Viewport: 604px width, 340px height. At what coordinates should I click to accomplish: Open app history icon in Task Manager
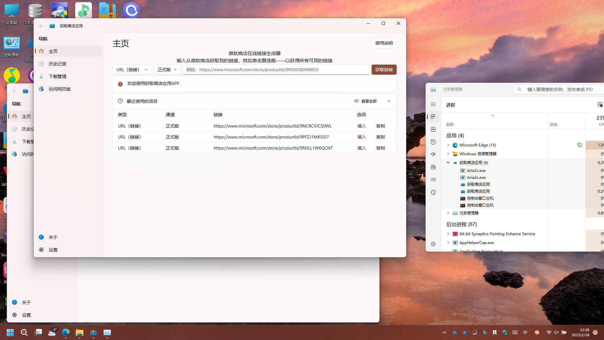pos(433,142)
